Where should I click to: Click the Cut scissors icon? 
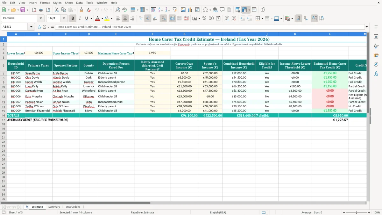tap(57, 10)
